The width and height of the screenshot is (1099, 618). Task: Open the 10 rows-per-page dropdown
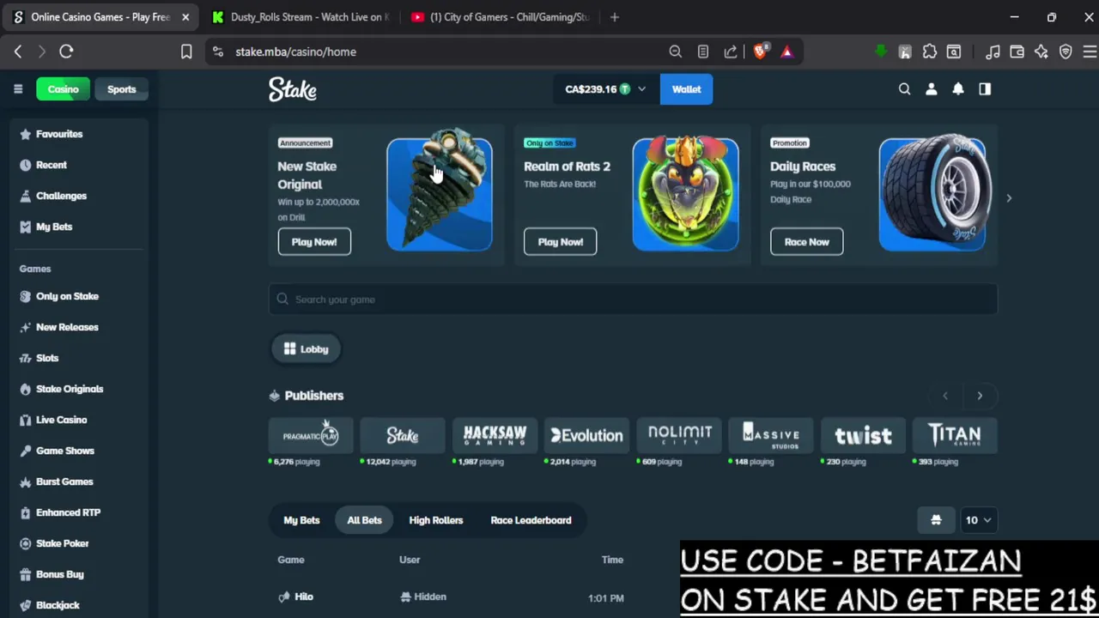[978, 520]
